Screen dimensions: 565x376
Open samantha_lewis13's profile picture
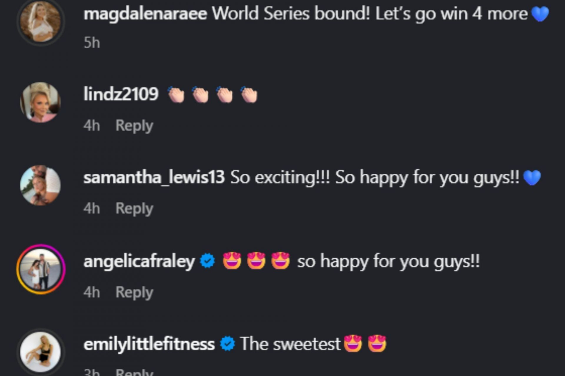pyautogui.click(x=40, y=185)
